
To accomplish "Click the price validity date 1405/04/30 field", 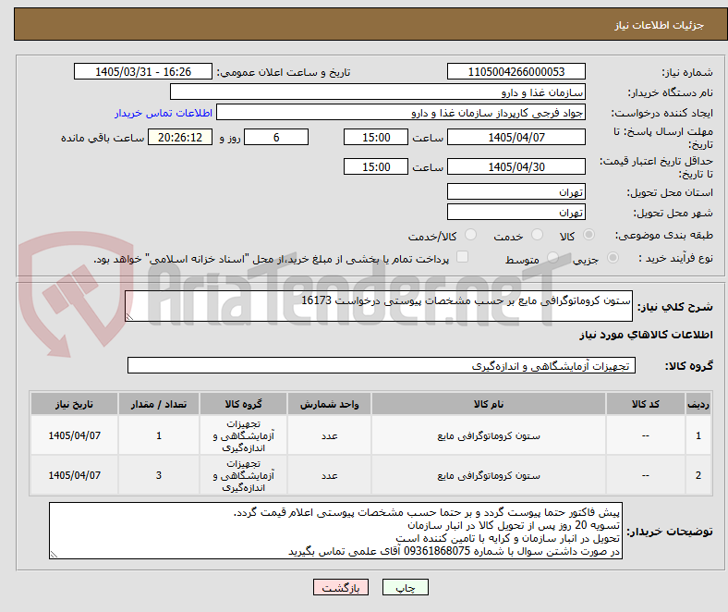I will (516, 166).
